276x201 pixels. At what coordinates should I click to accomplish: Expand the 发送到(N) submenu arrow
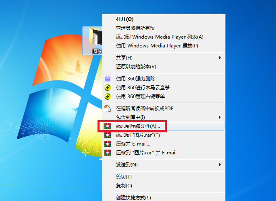click(220, 165)
